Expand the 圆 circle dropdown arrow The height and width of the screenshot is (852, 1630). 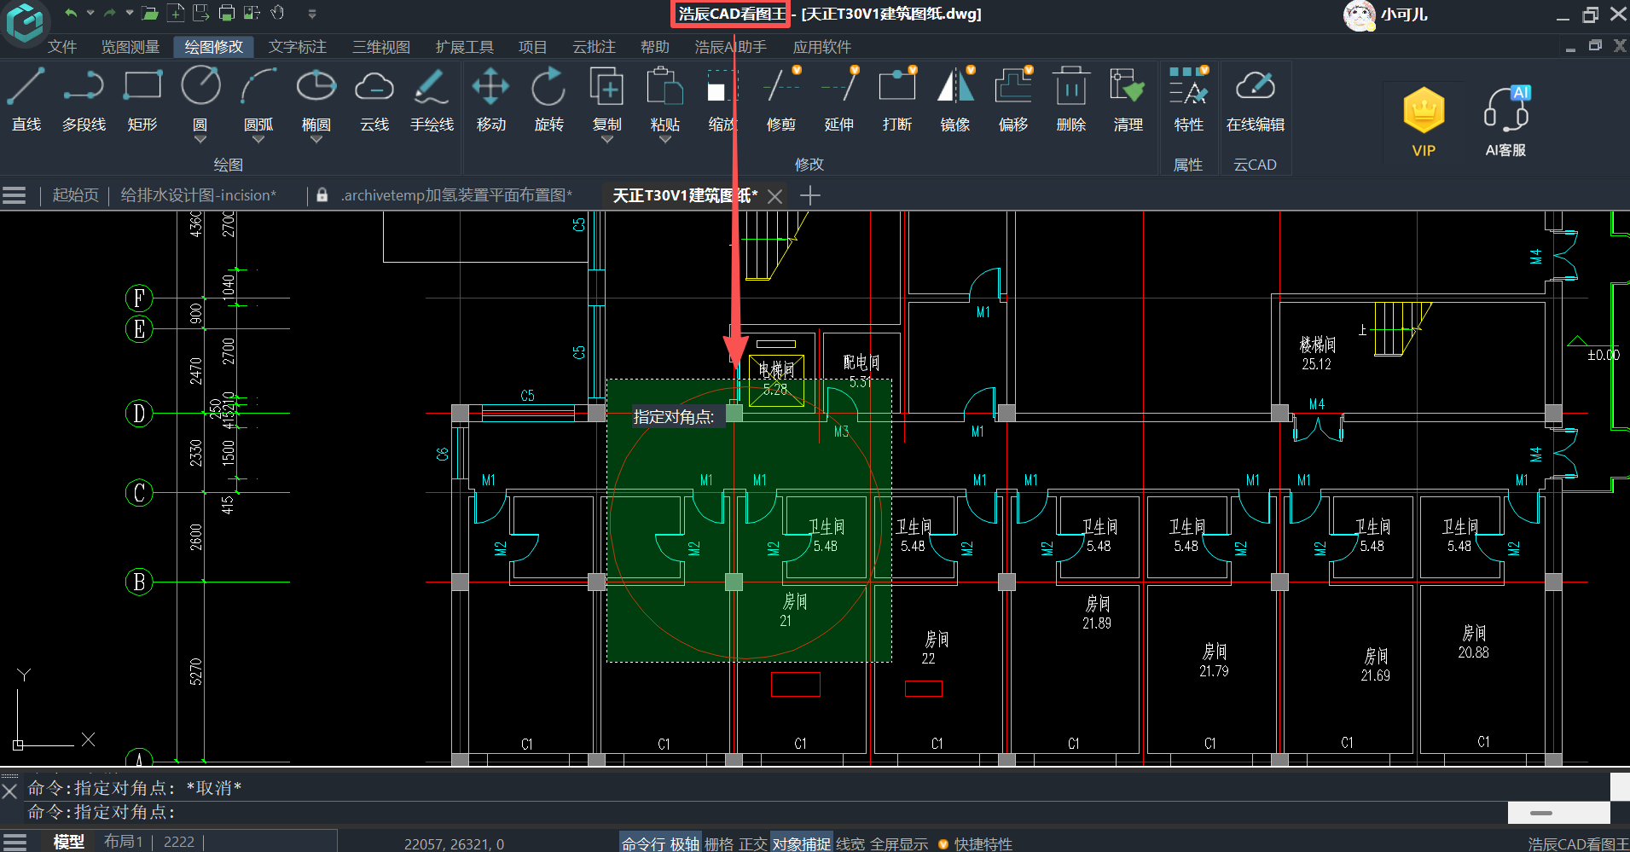(x=200, y=140)
